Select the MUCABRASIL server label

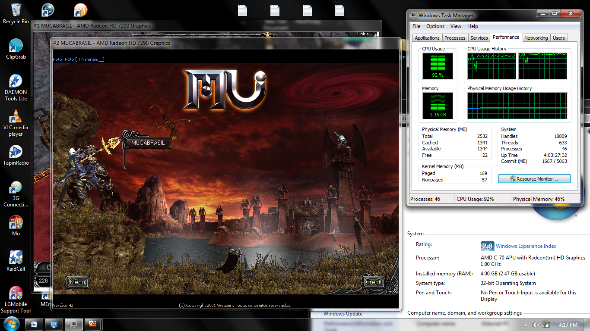148,143
